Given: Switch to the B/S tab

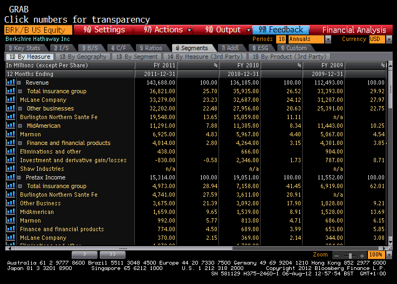Looking at the screenshot, I should pyautogui.click(x=90, y=48).
